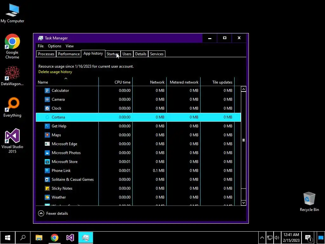Viewport: 325px width, 244px height.
Task: Select the Weather row name
Action: click(x=59, y=197)
